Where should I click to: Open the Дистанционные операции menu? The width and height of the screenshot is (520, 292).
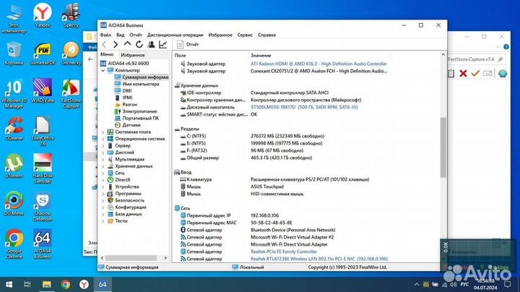point(175,35)
